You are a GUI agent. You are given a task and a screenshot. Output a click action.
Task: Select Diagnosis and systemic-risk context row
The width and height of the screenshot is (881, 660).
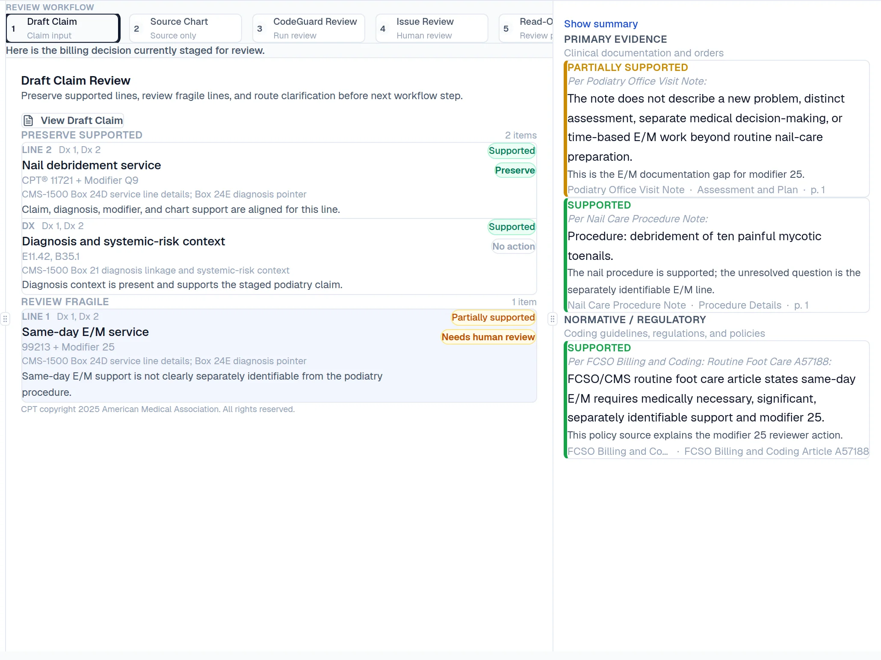coord(279,256)
